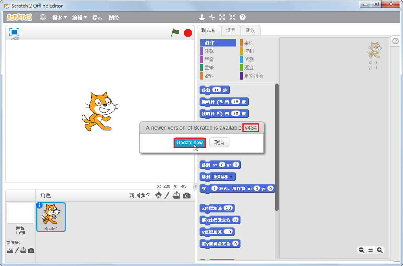
Task: Click the 逆時針 turn 15 degrees block
Action: pos(224,114)
